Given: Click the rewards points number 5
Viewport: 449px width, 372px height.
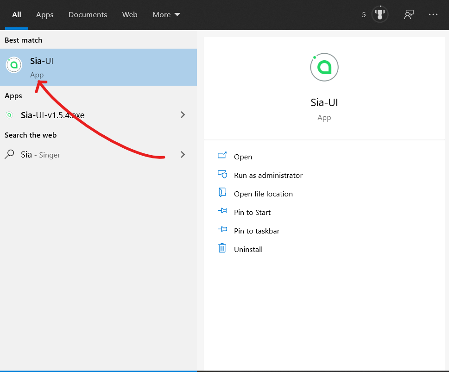Looking at the screenshot, I should click(364, 15).
